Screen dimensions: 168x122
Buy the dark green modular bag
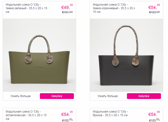(x=57, y=96)
